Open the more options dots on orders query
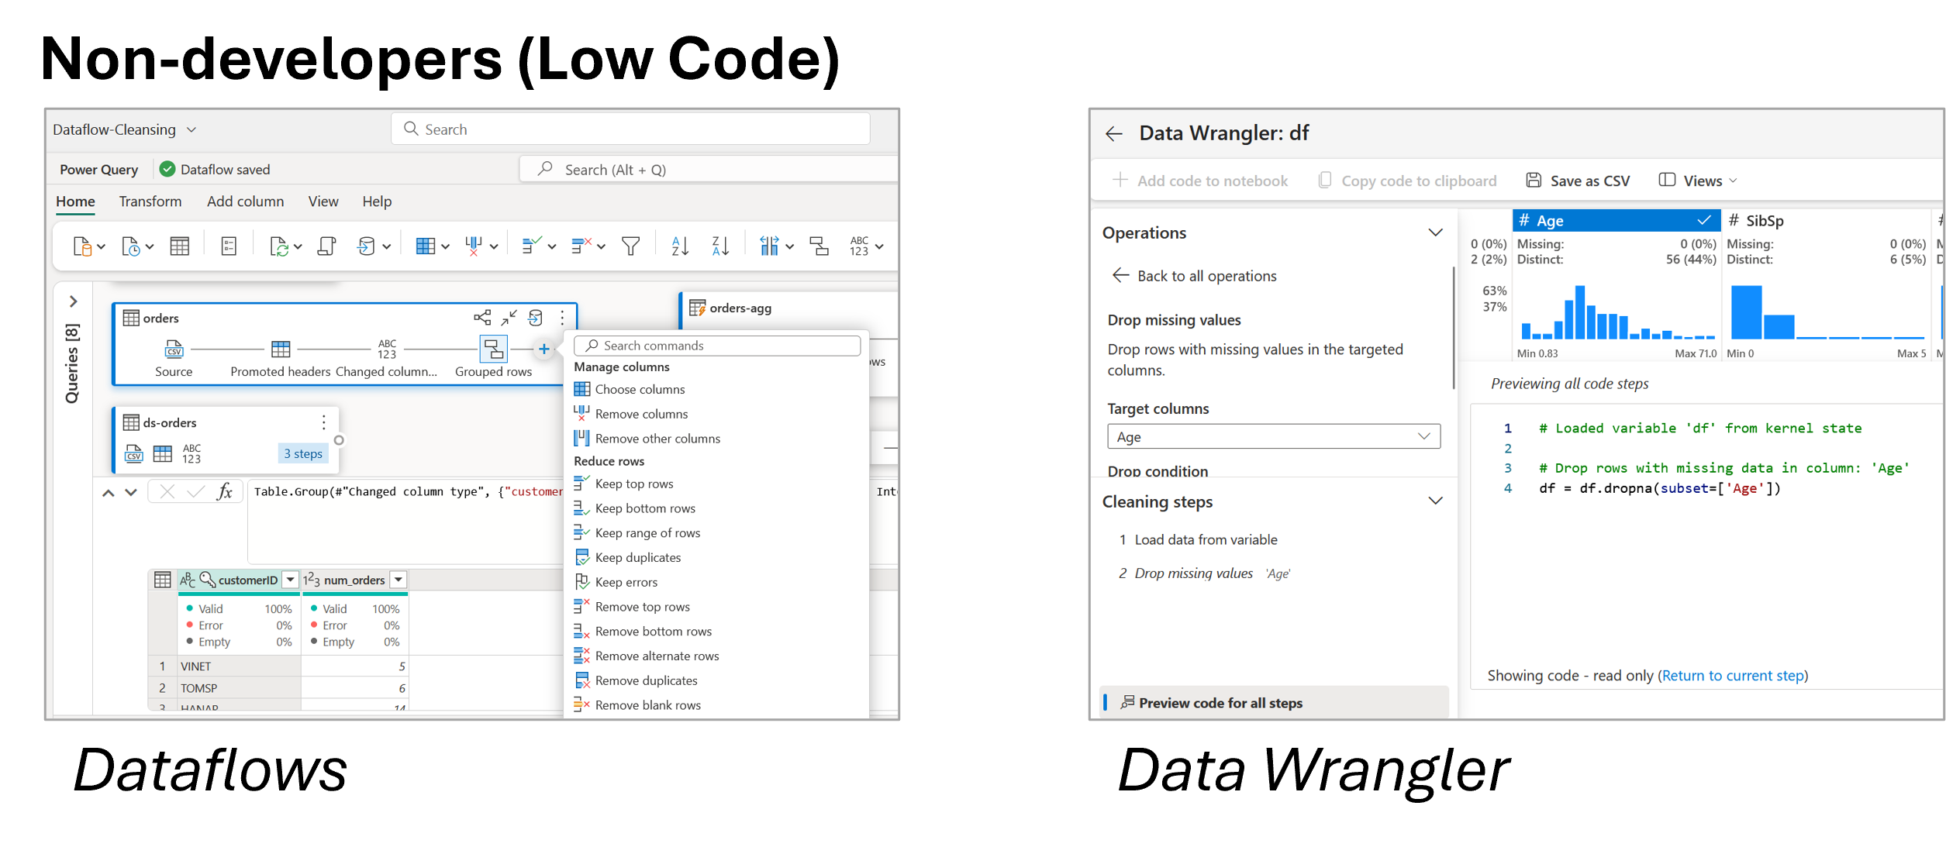The width and height of the screenshot is (1946, 847). [x=562, y=318]
